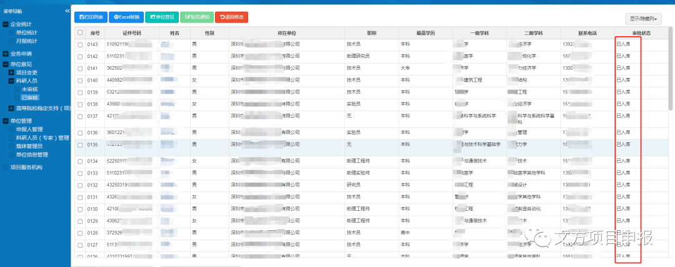Image resolution: width=675 pixels, height=267 pixels.
Task: Click 高中 in row 0128
Action: (405, 233)
